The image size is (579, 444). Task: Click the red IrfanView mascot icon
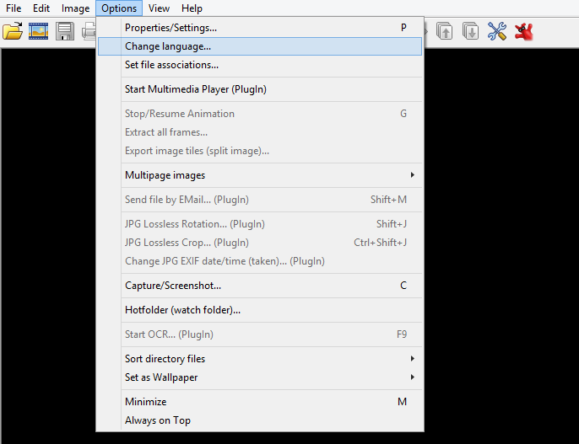(x=524, y=32)
